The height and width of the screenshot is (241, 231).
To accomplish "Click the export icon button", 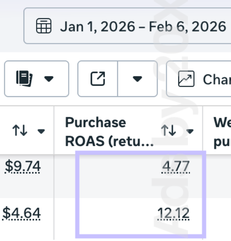I will tap(98, 79).
